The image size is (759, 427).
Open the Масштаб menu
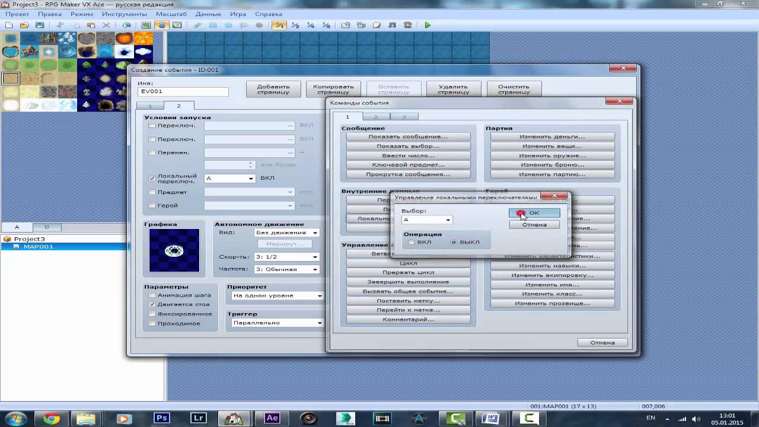pos(173,14)
